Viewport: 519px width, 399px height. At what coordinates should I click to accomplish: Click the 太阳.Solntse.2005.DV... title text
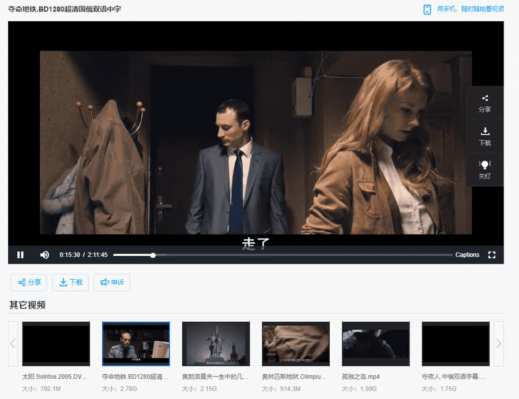click(55, 377)
